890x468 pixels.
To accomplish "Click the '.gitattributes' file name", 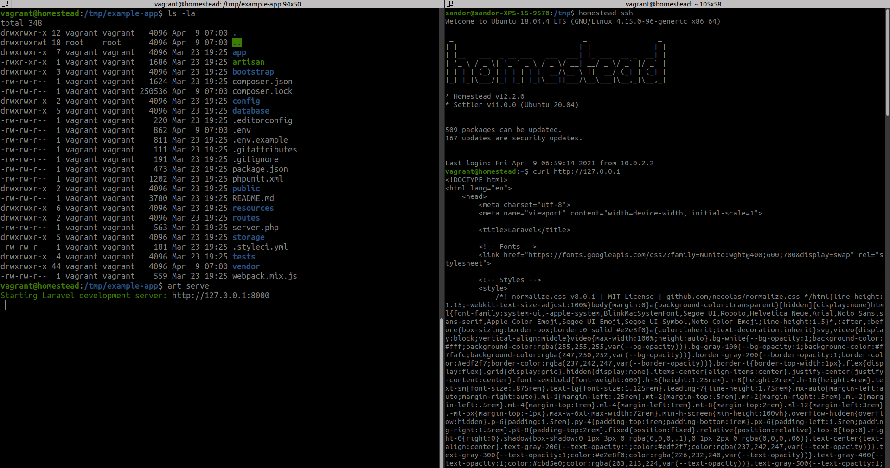I will coord(265,150).
